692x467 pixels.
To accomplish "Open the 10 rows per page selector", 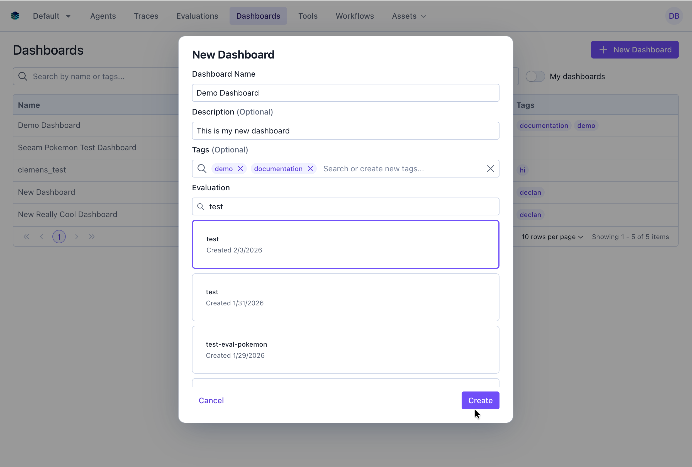I will coord(552,237).
